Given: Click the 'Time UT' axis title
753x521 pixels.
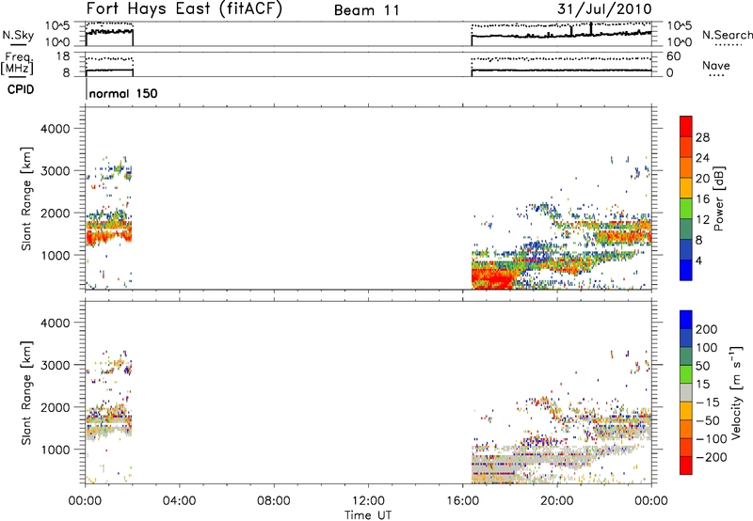Looking at the screenshot, I should point(368,514).
